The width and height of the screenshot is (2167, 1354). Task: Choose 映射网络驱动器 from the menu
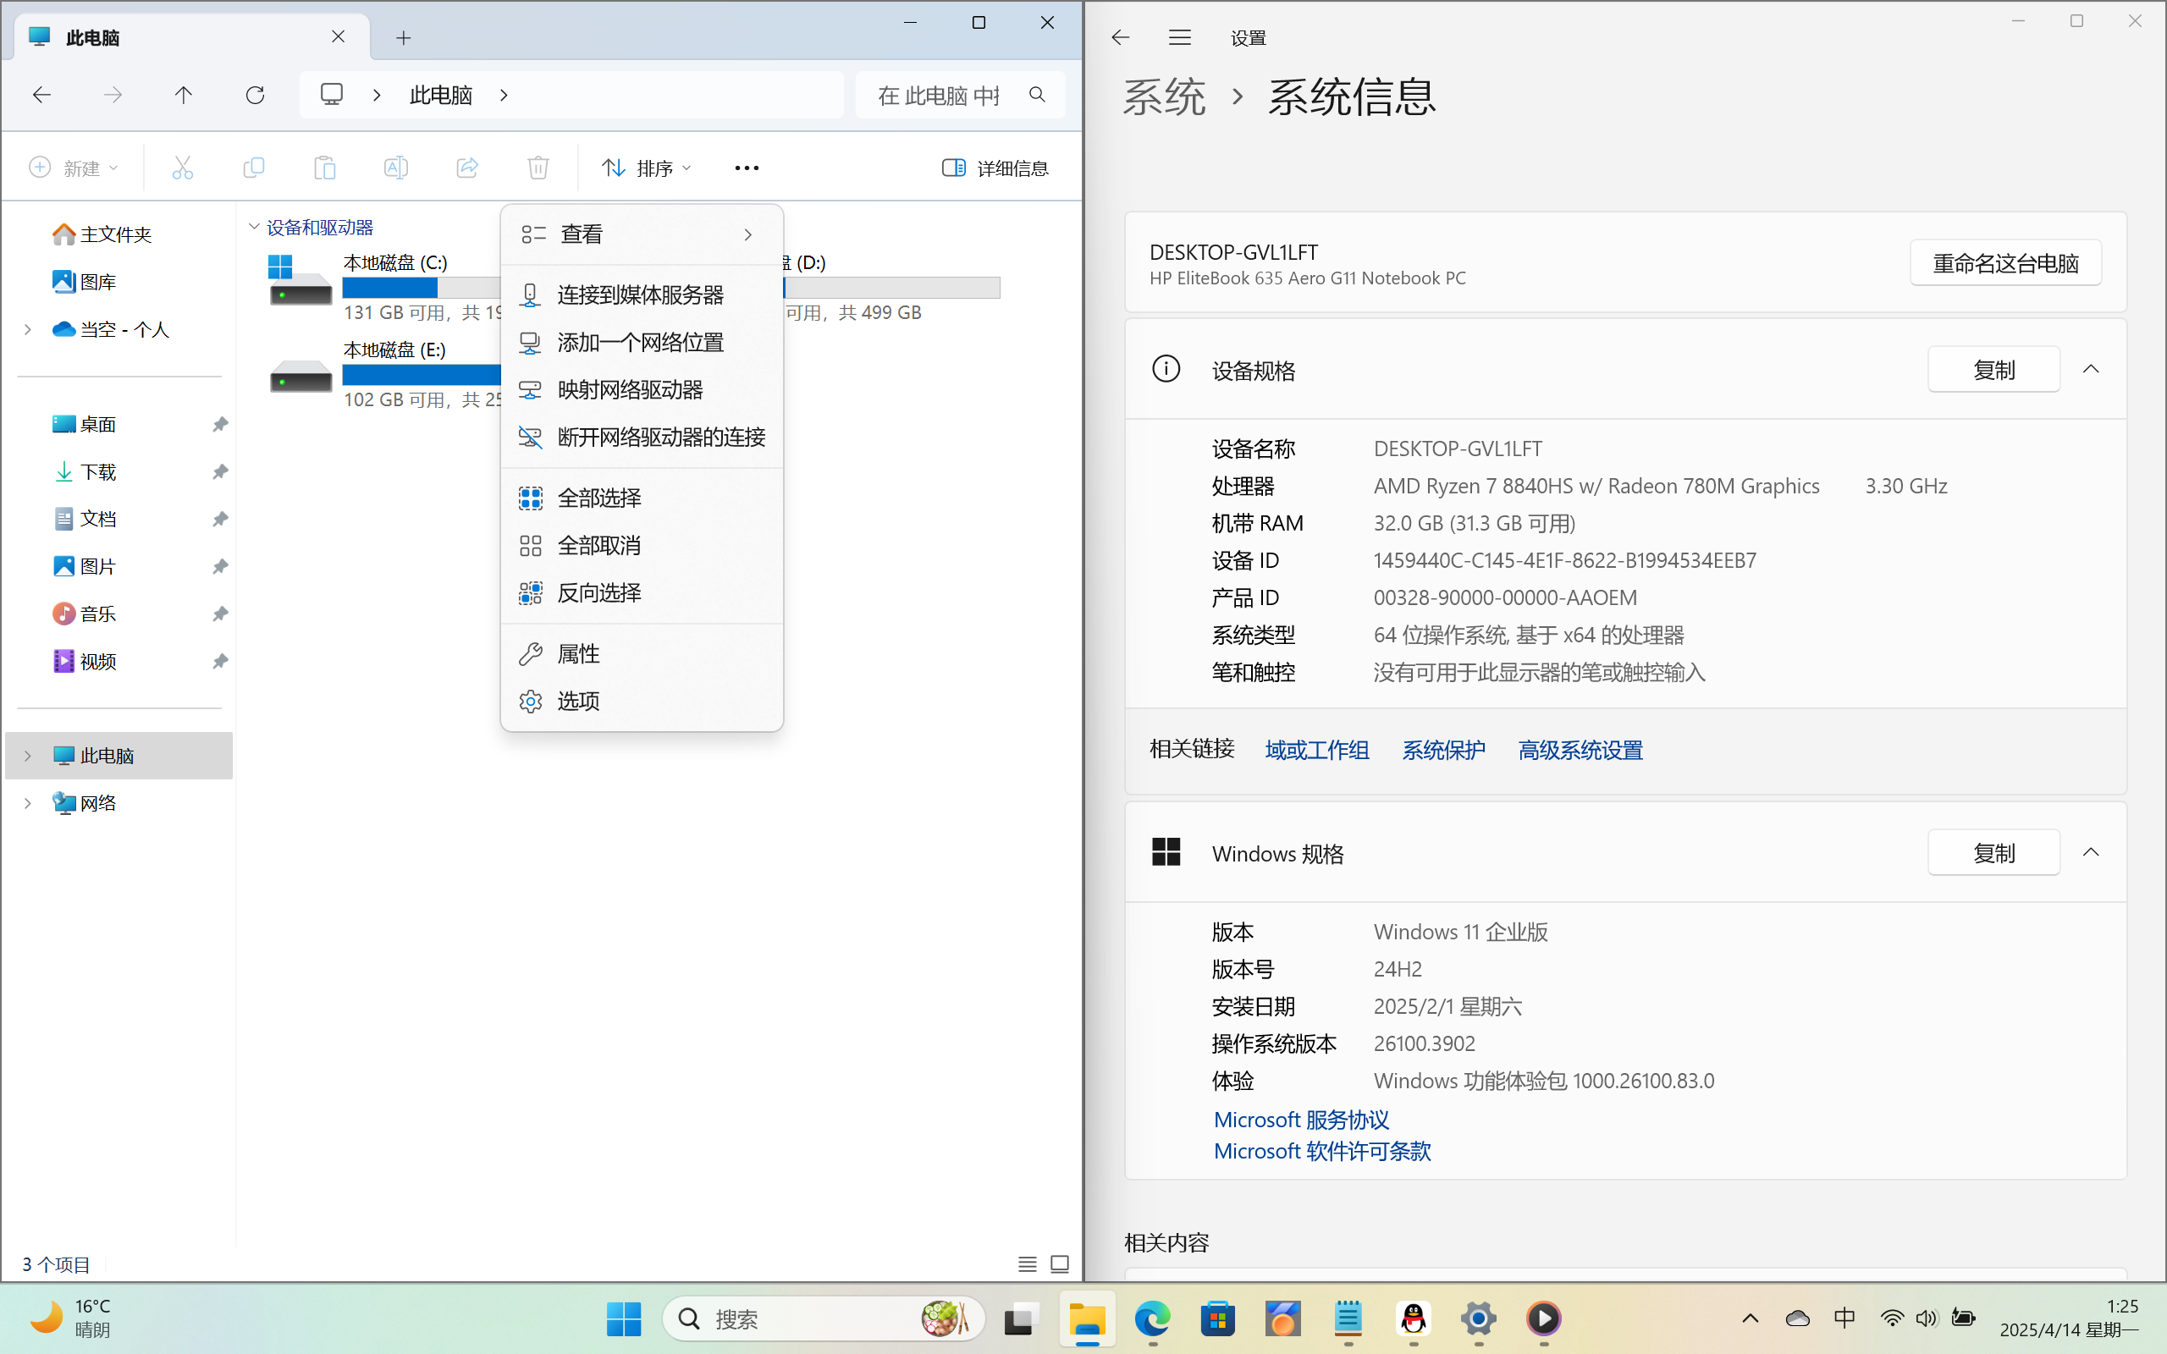[630, 389]
